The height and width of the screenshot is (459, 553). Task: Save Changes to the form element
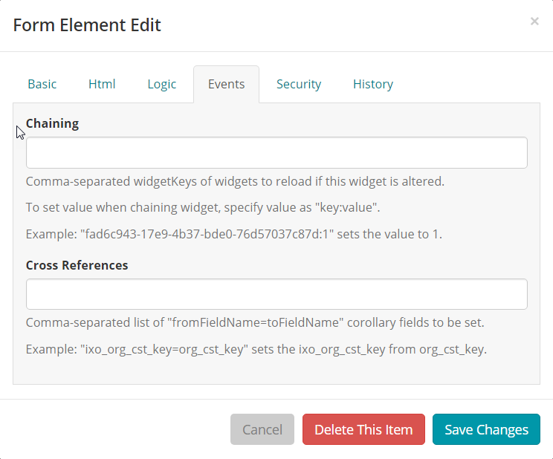click(x=486, y=429)
